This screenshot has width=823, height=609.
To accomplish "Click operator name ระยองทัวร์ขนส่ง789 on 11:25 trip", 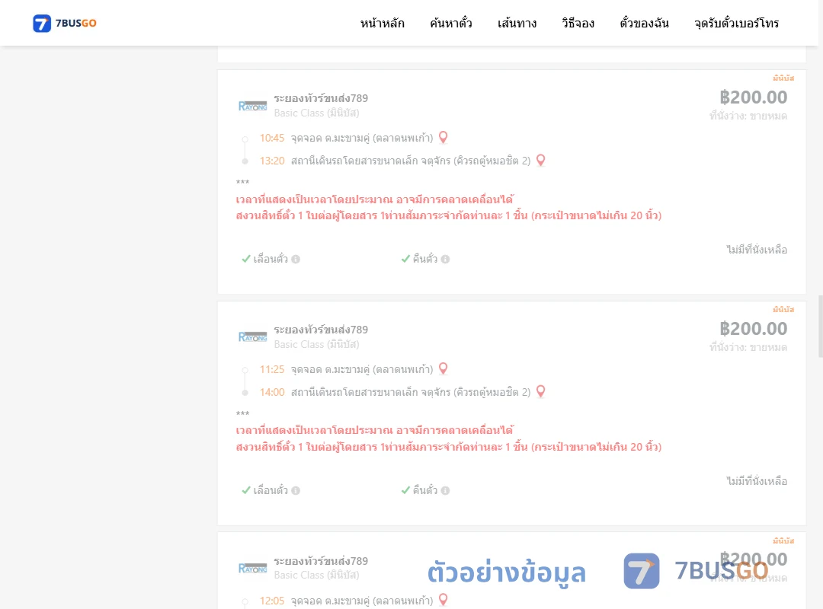I will (x=321, y=330).
